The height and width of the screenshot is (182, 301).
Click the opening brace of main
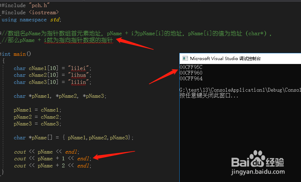4,61
